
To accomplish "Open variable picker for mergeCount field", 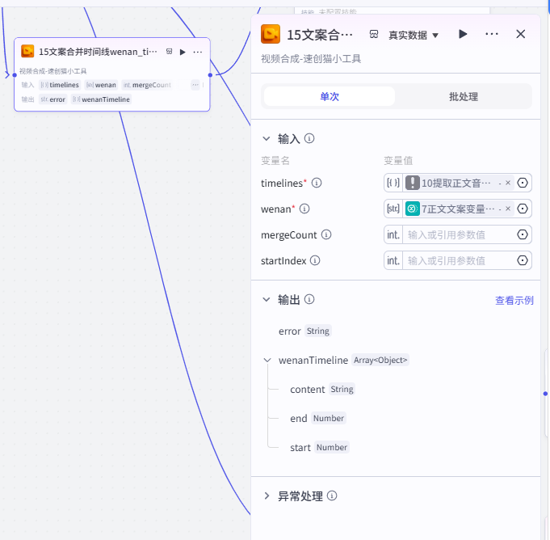I will 523,234.
